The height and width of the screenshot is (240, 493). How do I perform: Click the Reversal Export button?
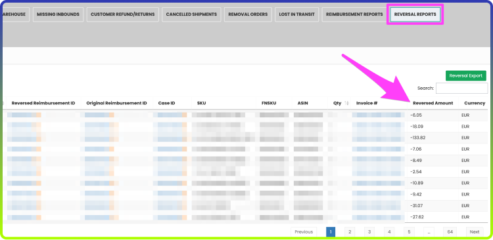click(465, 75)
